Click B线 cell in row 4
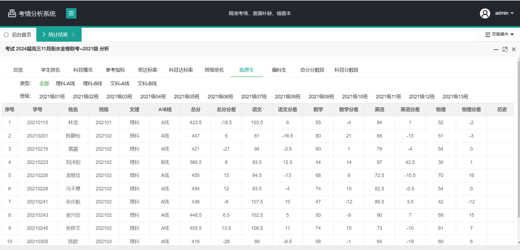The height and width of the screenshot is (250, 520). coord(165,162)
